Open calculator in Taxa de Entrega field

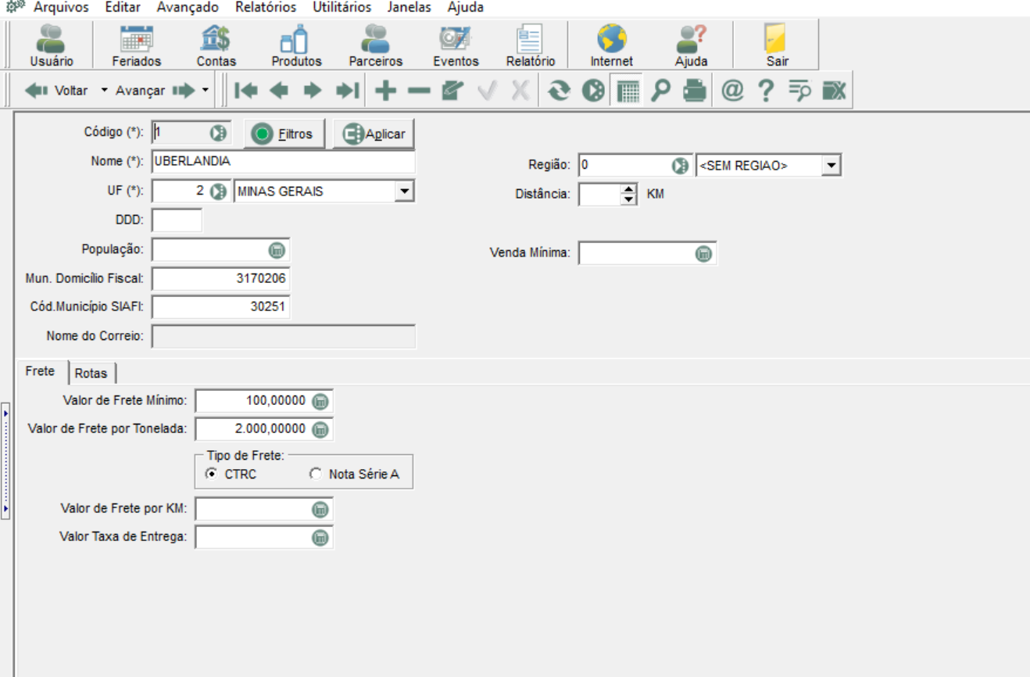[320, 537]
